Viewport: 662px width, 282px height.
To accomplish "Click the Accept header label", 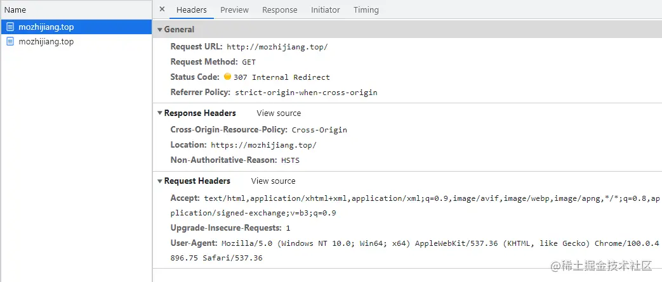I will (x=185, y=198).
